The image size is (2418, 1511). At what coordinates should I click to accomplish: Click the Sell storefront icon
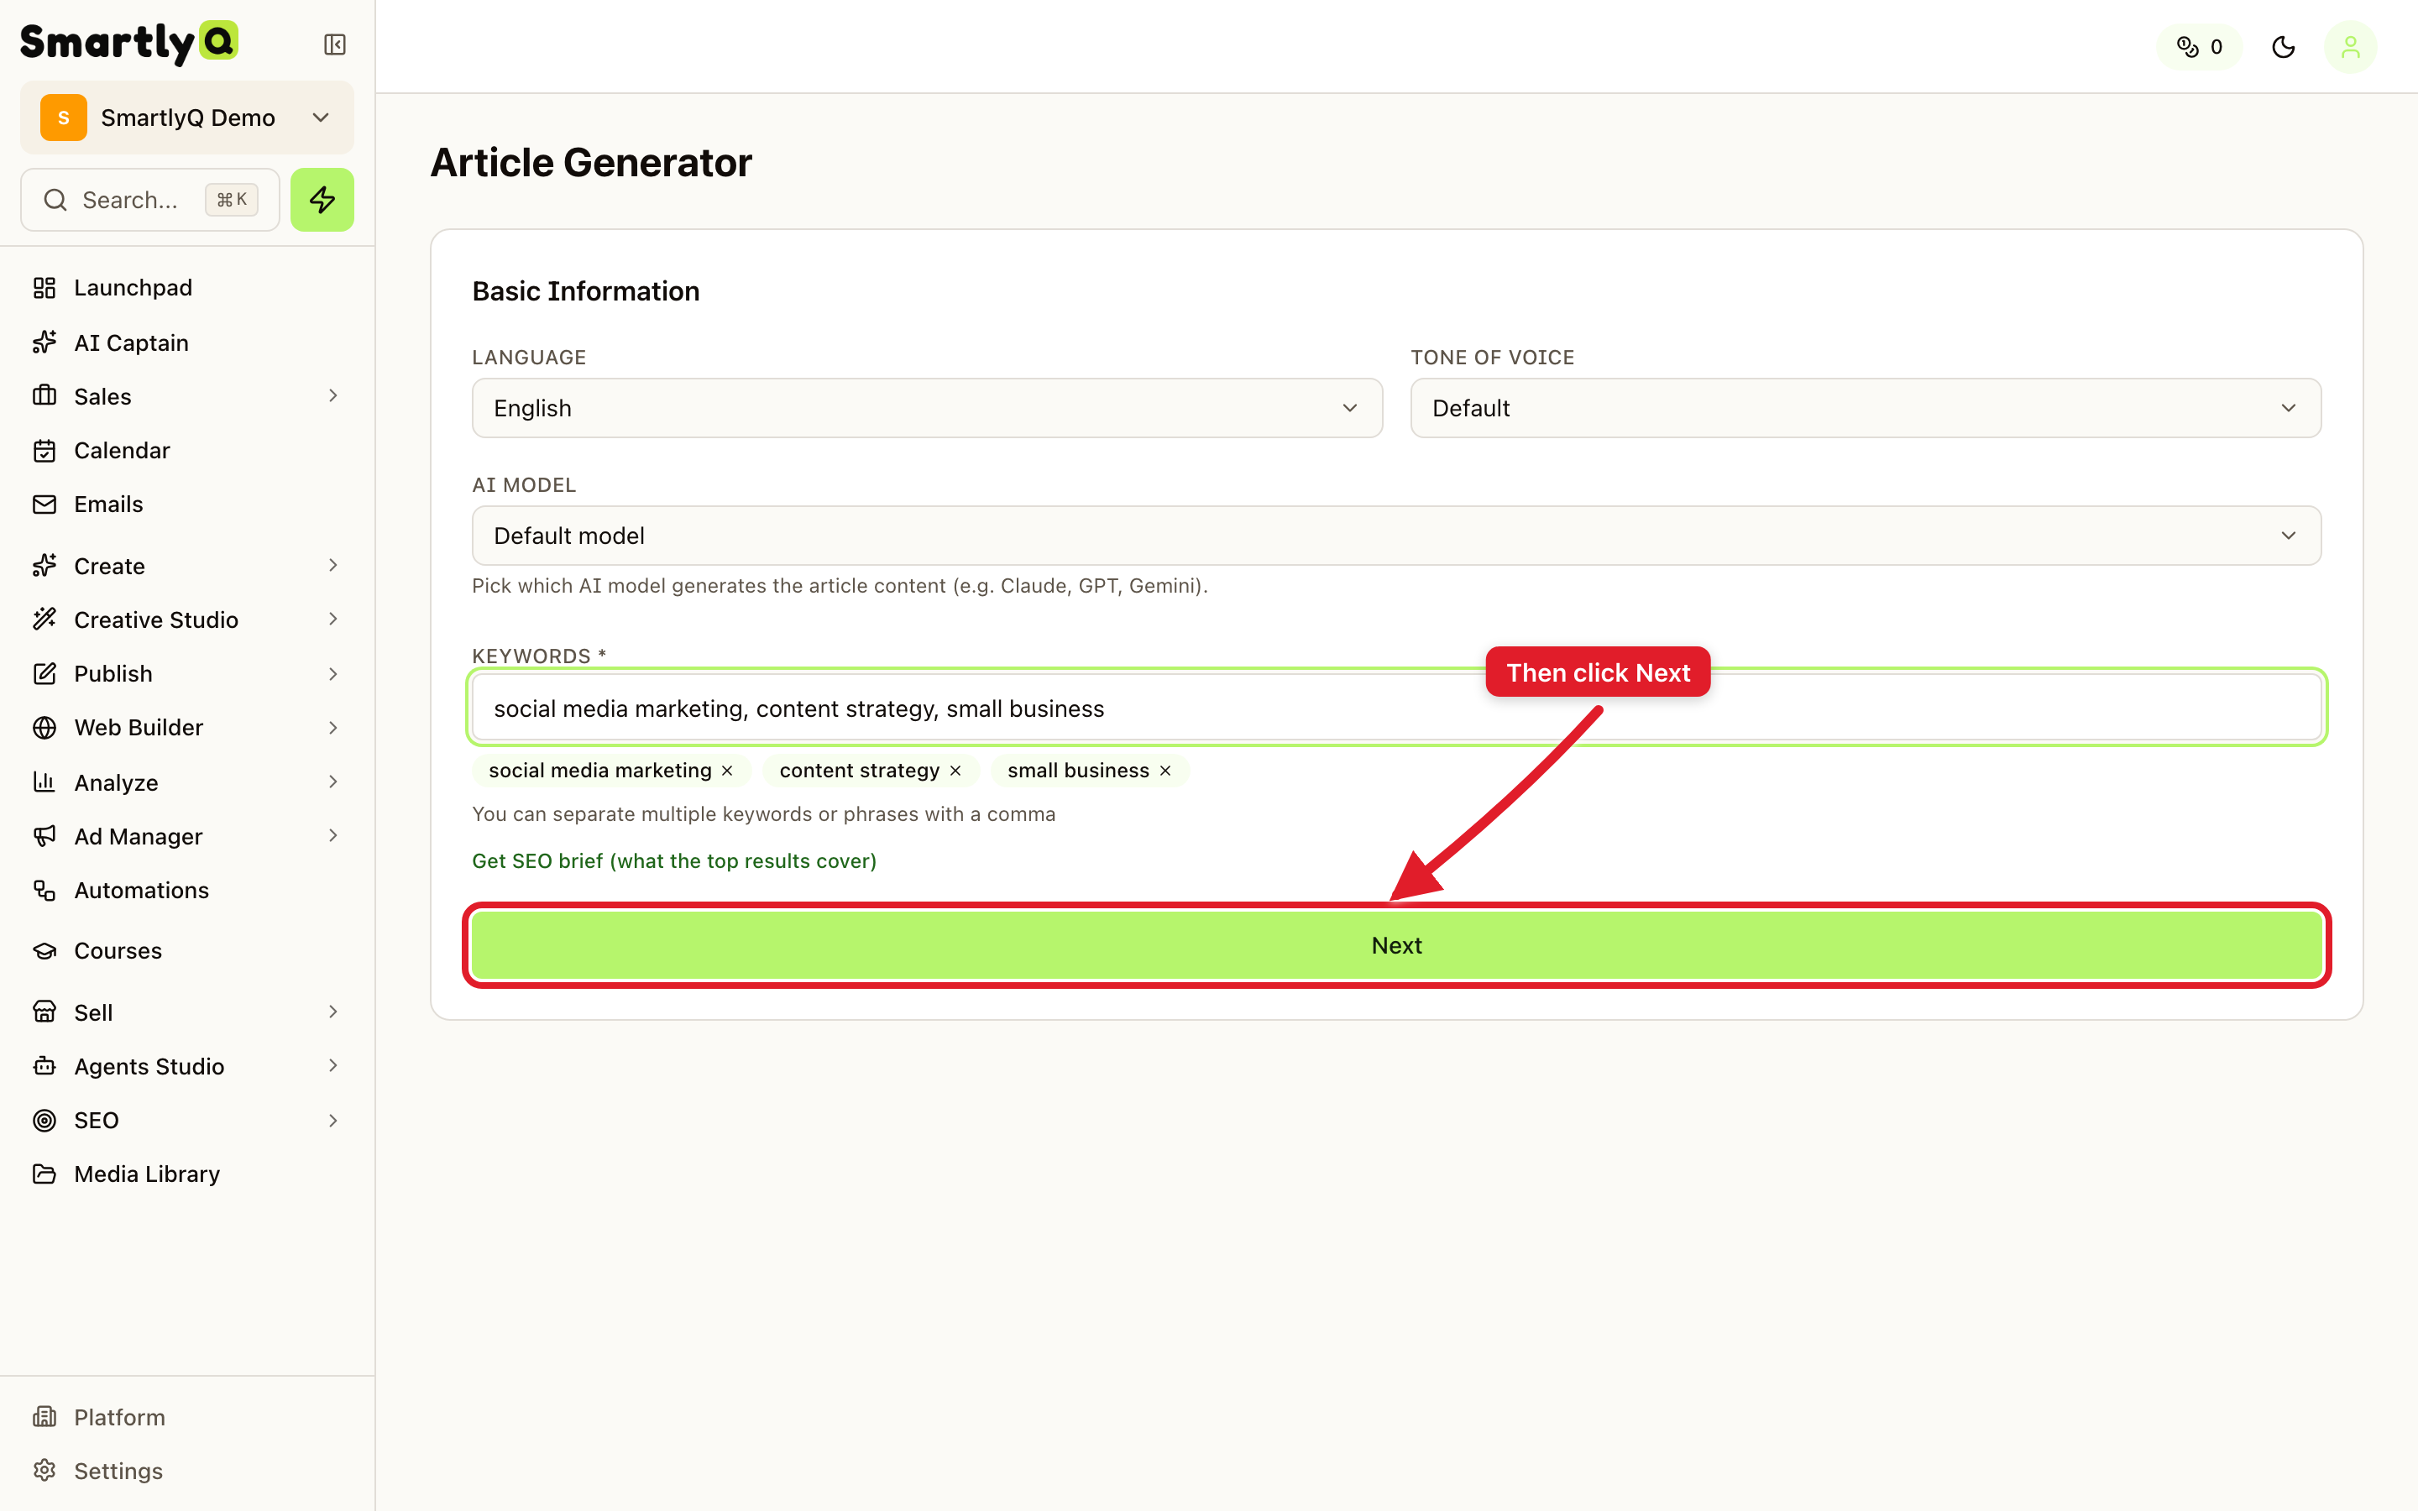[x=44, y=1012]
